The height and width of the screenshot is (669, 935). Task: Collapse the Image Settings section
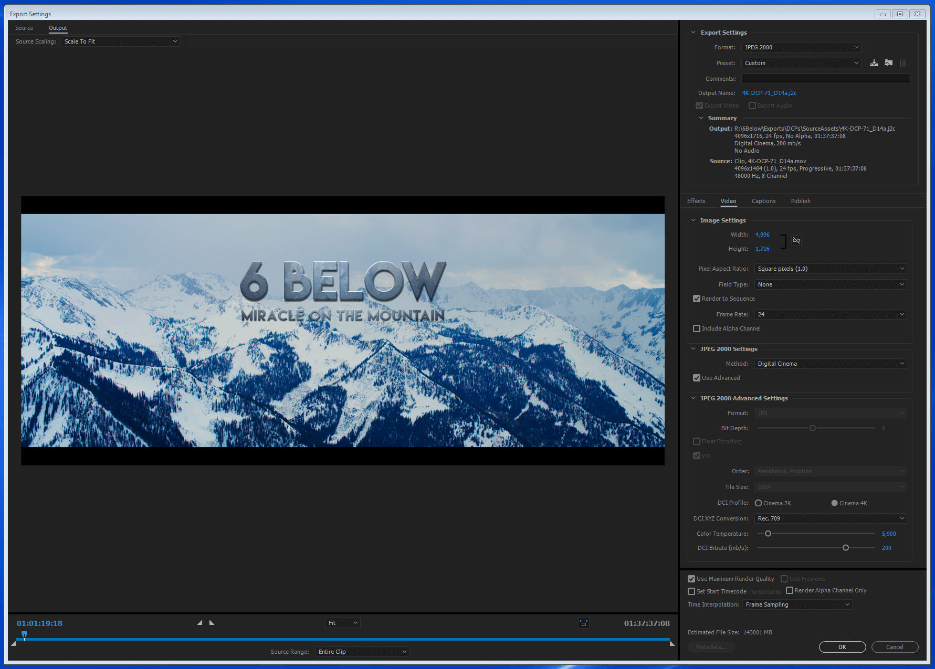(693, 220)
